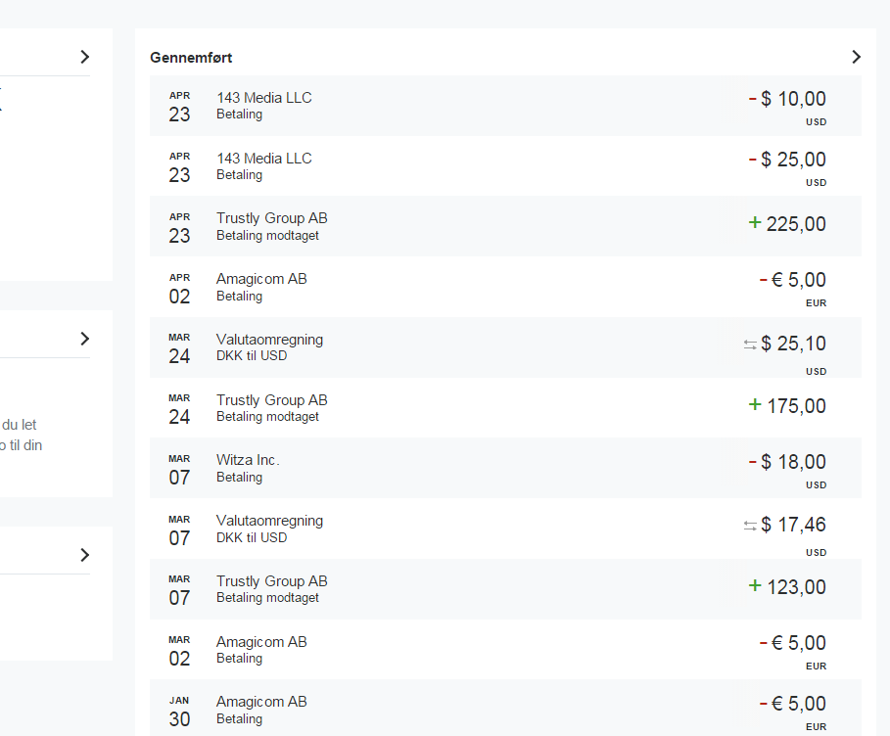Screen dimensions: 890x736
Task: Expand the Gennemført section chevron
Action: tap(856, 57)
